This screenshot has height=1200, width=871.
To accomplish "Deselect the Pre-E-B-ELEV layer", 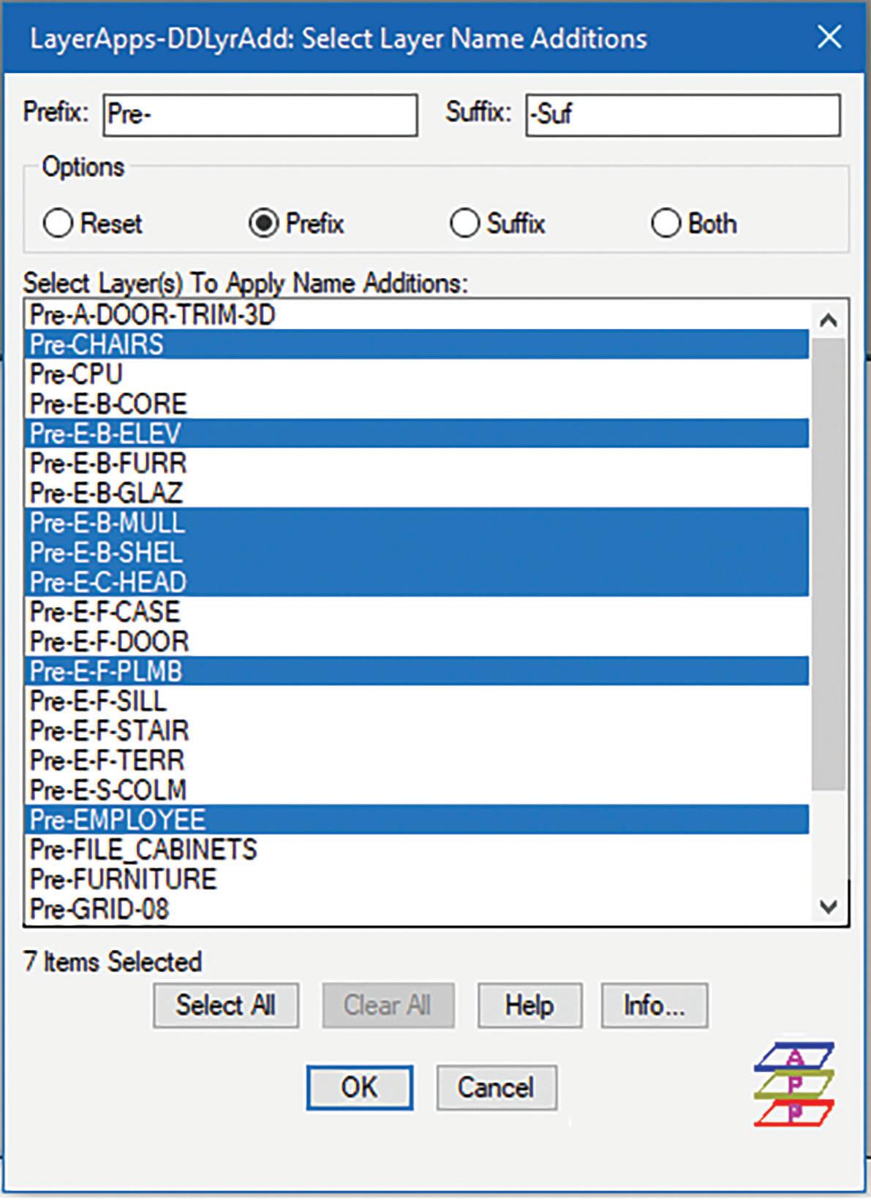I will pos(417,434).
